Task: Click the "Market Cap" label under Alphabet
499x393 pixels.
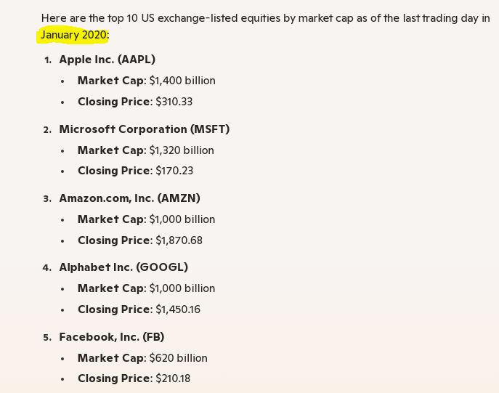Action: [110, 288]
